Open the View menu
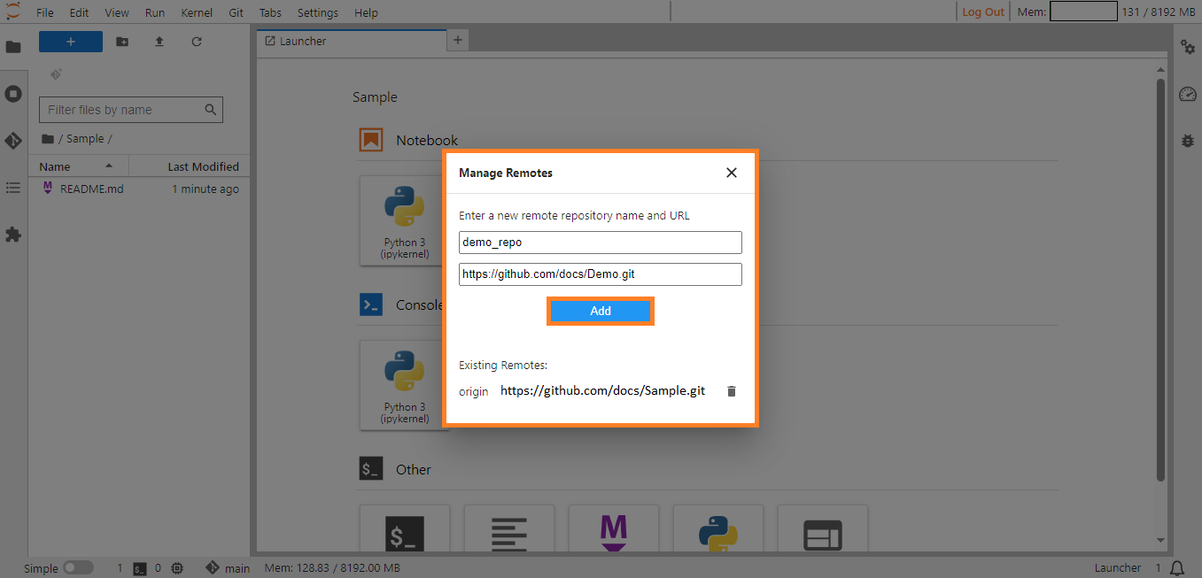 coord(117,12)
